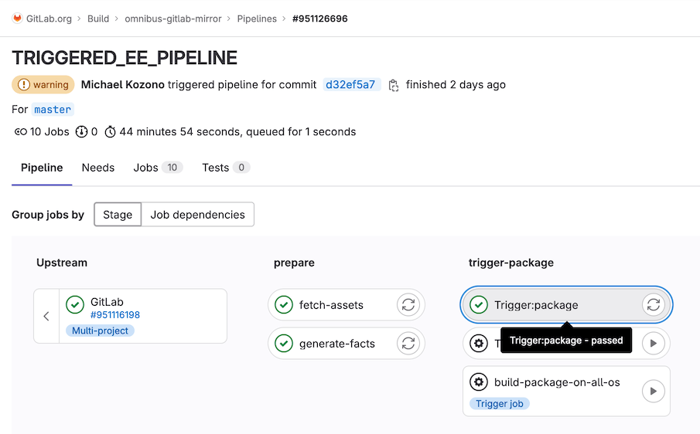Screen dimensions: 700x434
Task: Expand the upstream GitLab pipeline chevron
Action: pyautogui.click(x=46, y=316)
